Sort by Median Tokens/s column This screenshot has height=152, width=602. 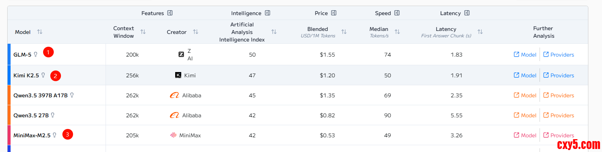397,32
